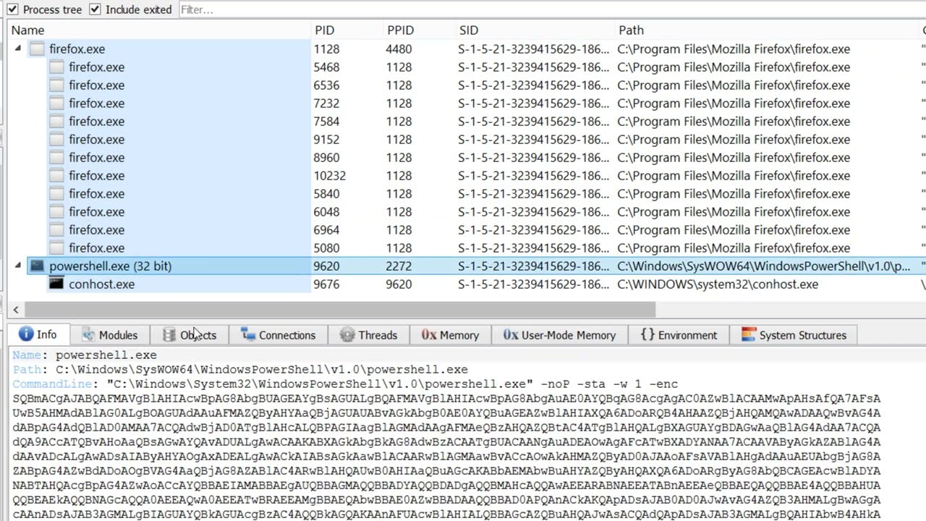
Task: Click the conhost.exe path C:\WINDOWS\system32\conhost.exe
Action: pyautogui.click(x=718, y=284)
